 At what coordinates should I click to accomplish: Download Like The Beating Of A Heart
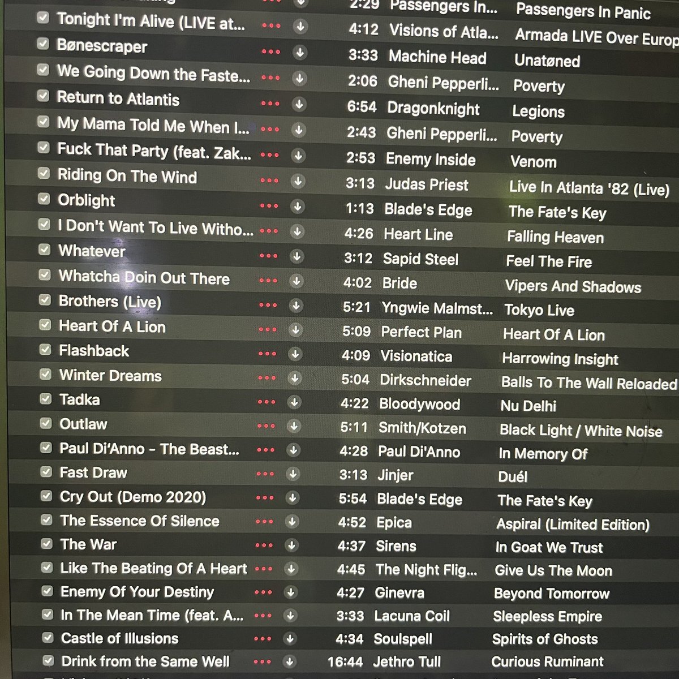click(x=291, y=569)
